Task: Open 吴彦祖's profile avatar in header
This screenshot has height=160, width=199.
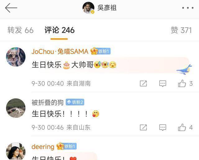Action: point(88,8)
